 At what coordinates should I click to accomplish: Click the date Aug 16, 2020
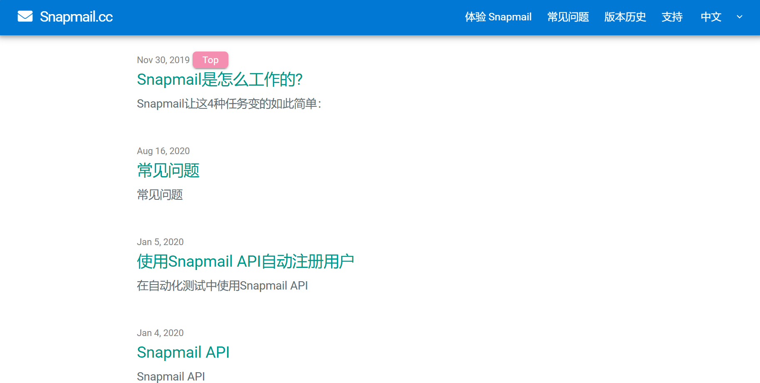tap(163, 151)
